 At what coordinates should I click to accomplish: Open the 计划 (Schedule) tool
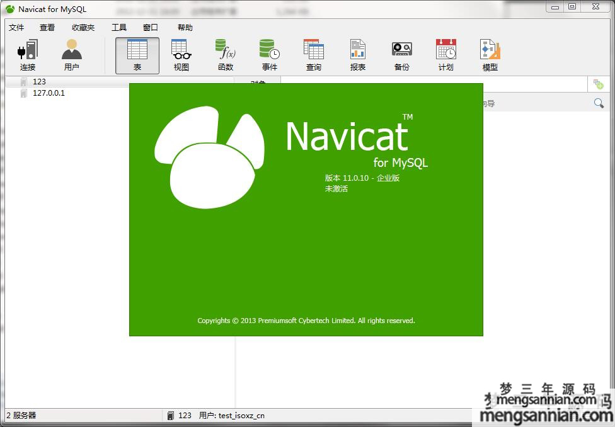coord(446,55)
